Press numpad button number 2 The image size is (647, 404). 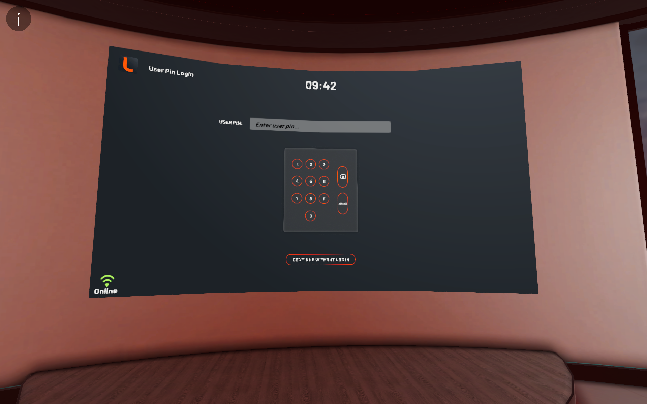point(310,164)
